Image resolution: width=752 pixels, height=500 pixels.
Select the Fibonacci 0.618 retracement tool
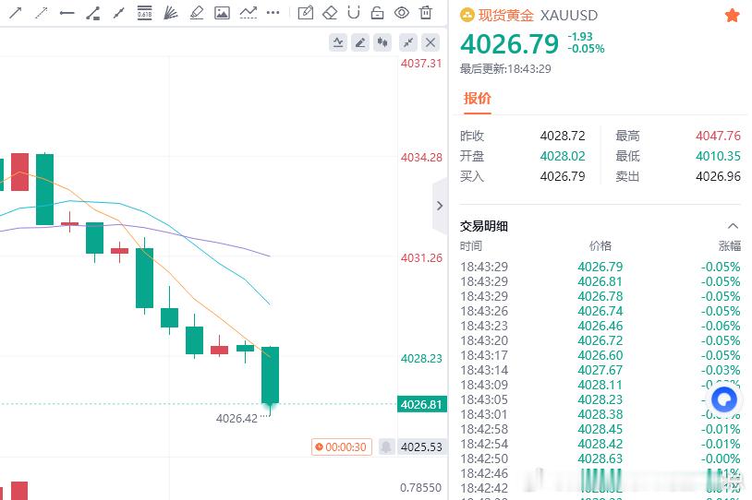pos(144,13)
